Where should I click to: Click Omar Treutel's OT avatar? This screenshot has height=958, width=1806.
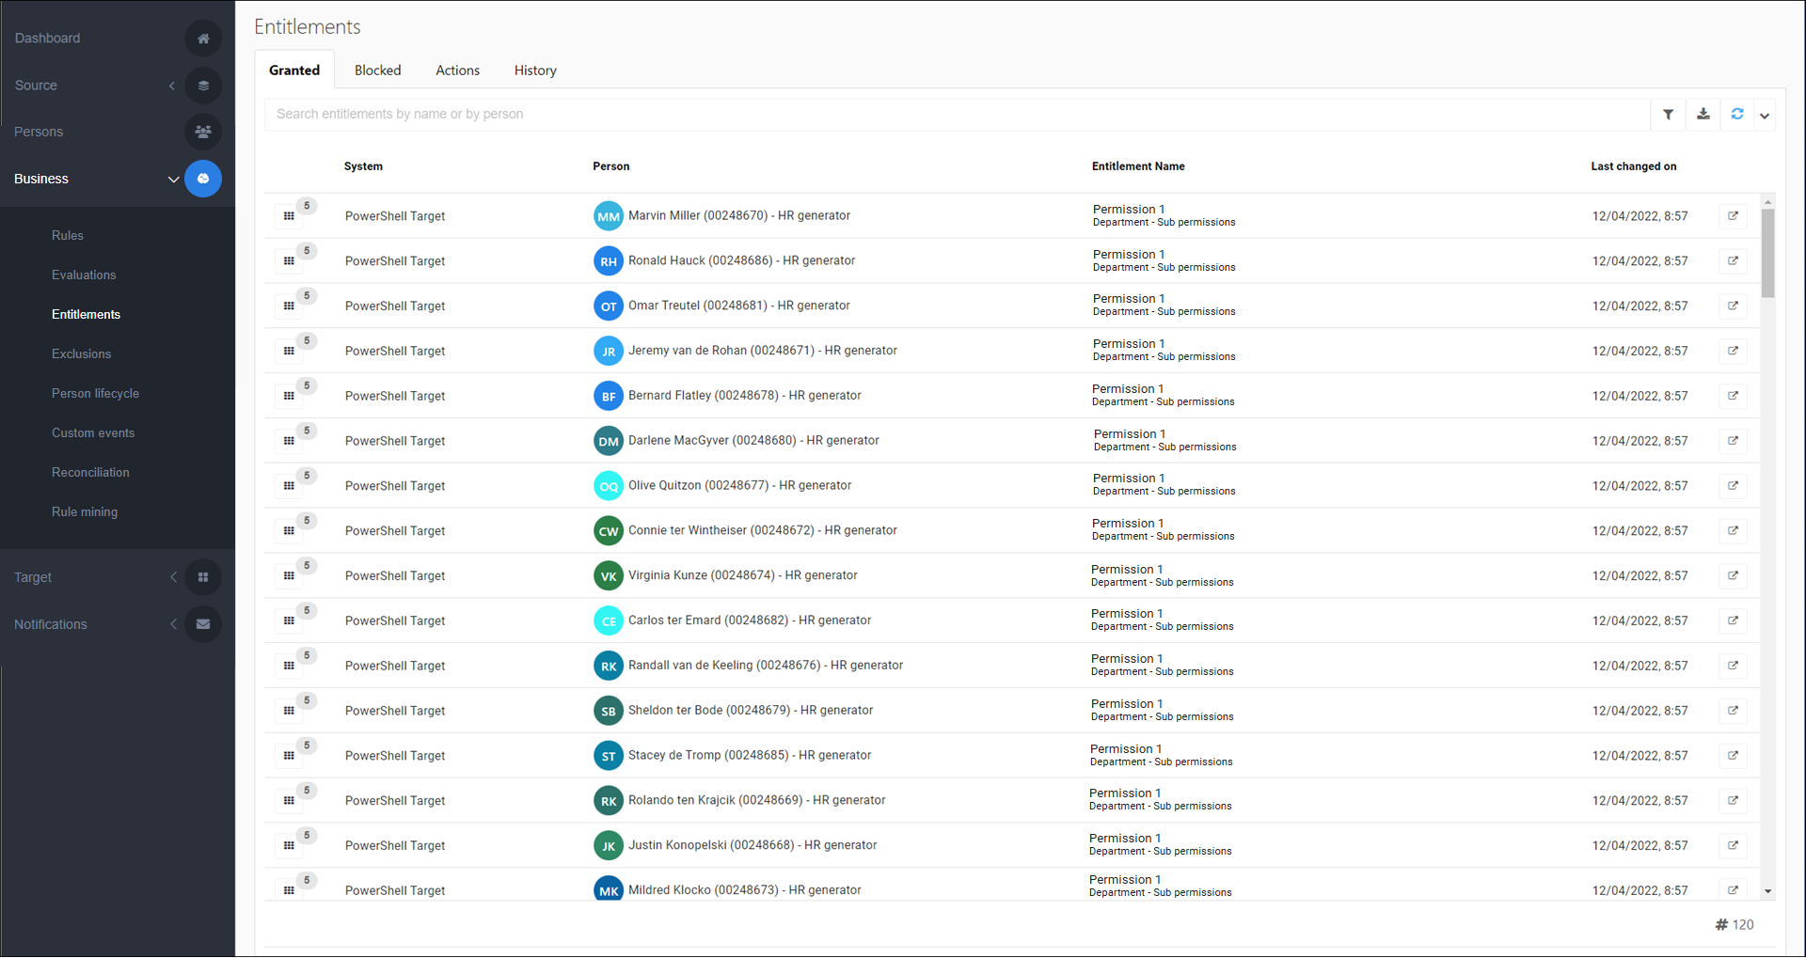pos(609,306)
